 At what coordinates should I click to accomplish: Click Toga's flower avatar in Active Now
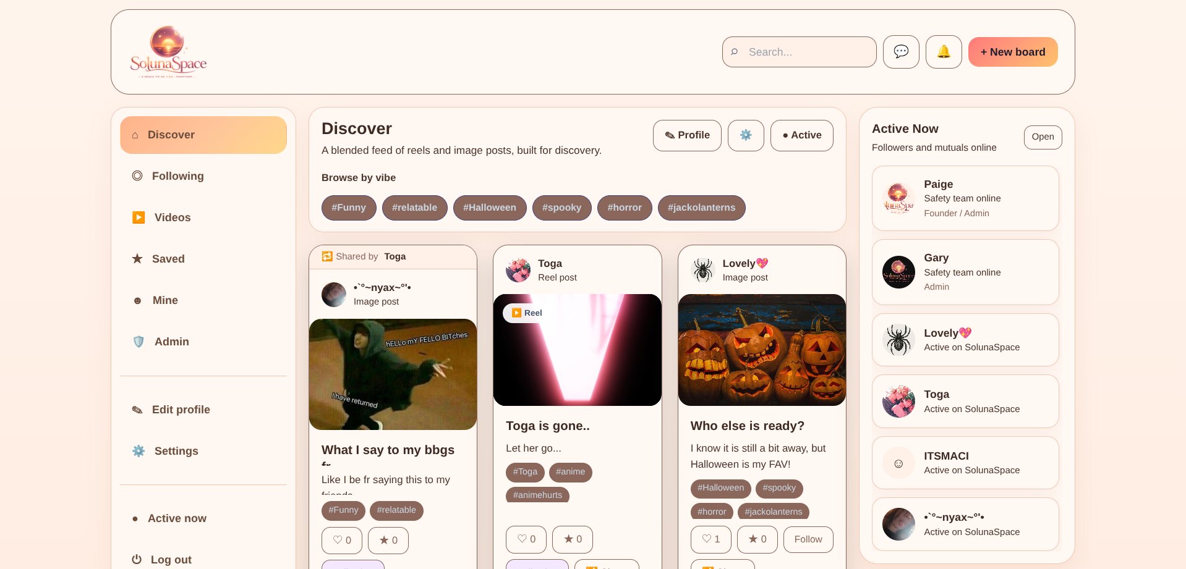click(898, 402)
